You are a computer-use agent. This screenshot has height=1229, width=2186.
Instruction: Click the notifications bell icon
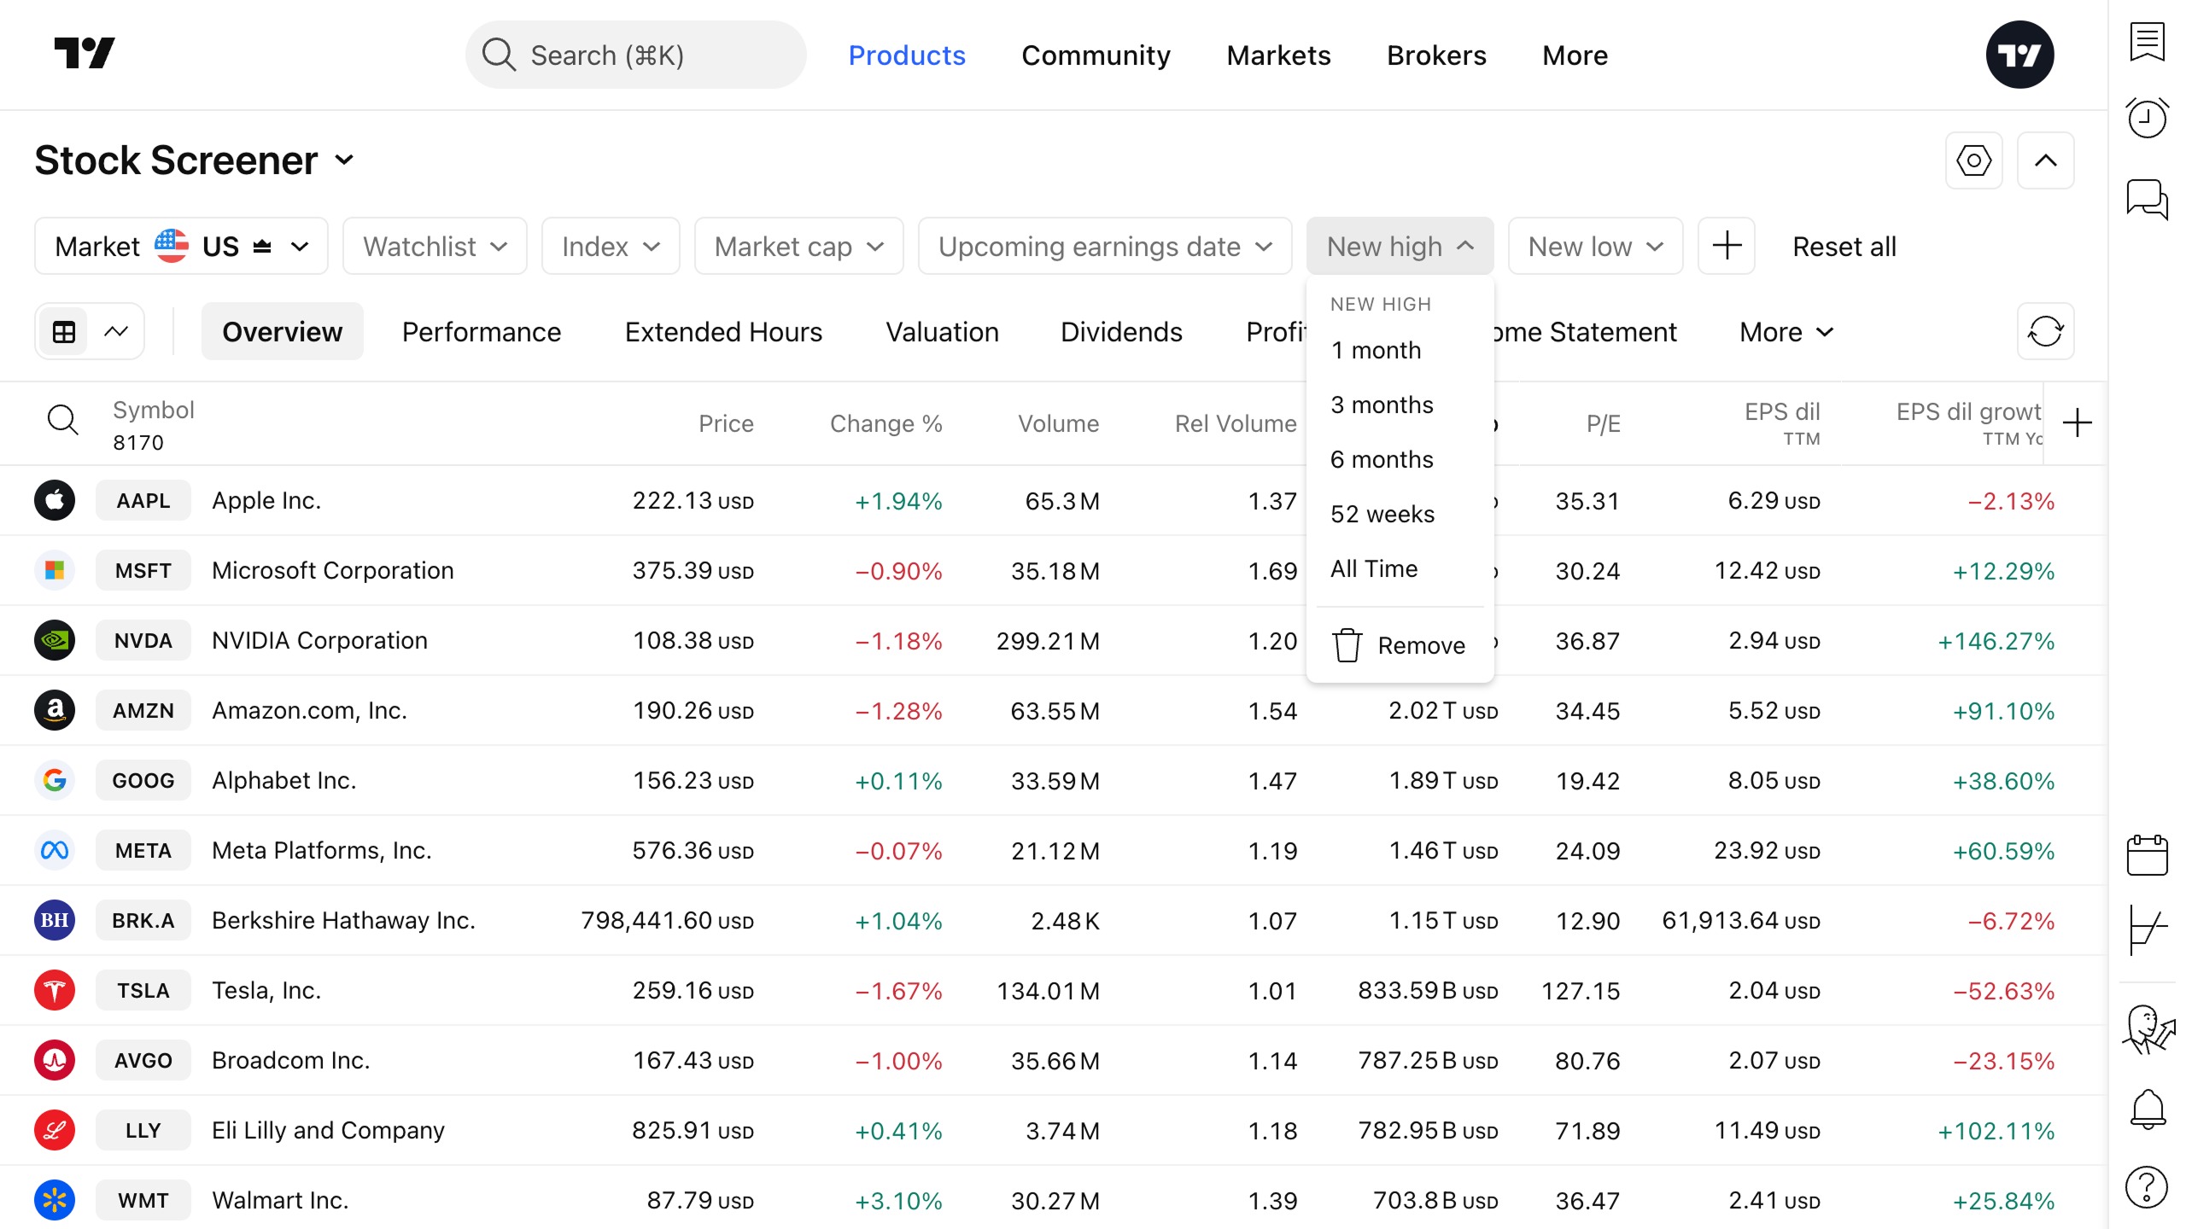pyautogui.click(x=2147, y=1109)
